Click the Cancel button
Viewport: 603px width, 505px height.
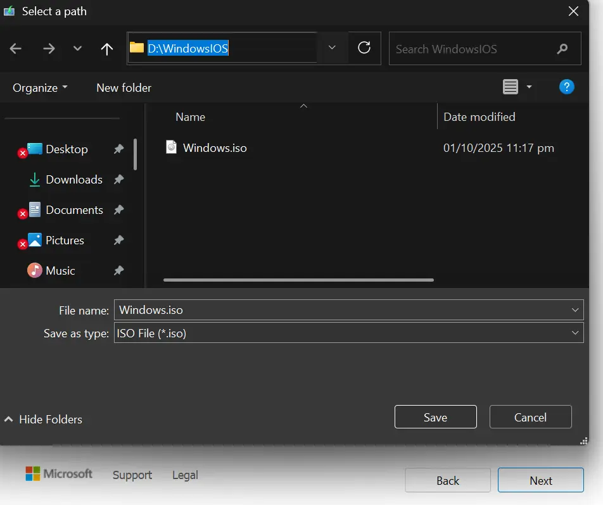pyautogui.click(x=530, y=417)
